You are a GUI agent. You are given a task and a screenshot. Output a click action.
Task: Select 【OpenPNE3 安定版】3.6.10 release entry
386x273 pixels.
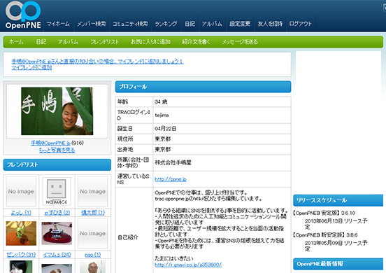coord(324,213)
